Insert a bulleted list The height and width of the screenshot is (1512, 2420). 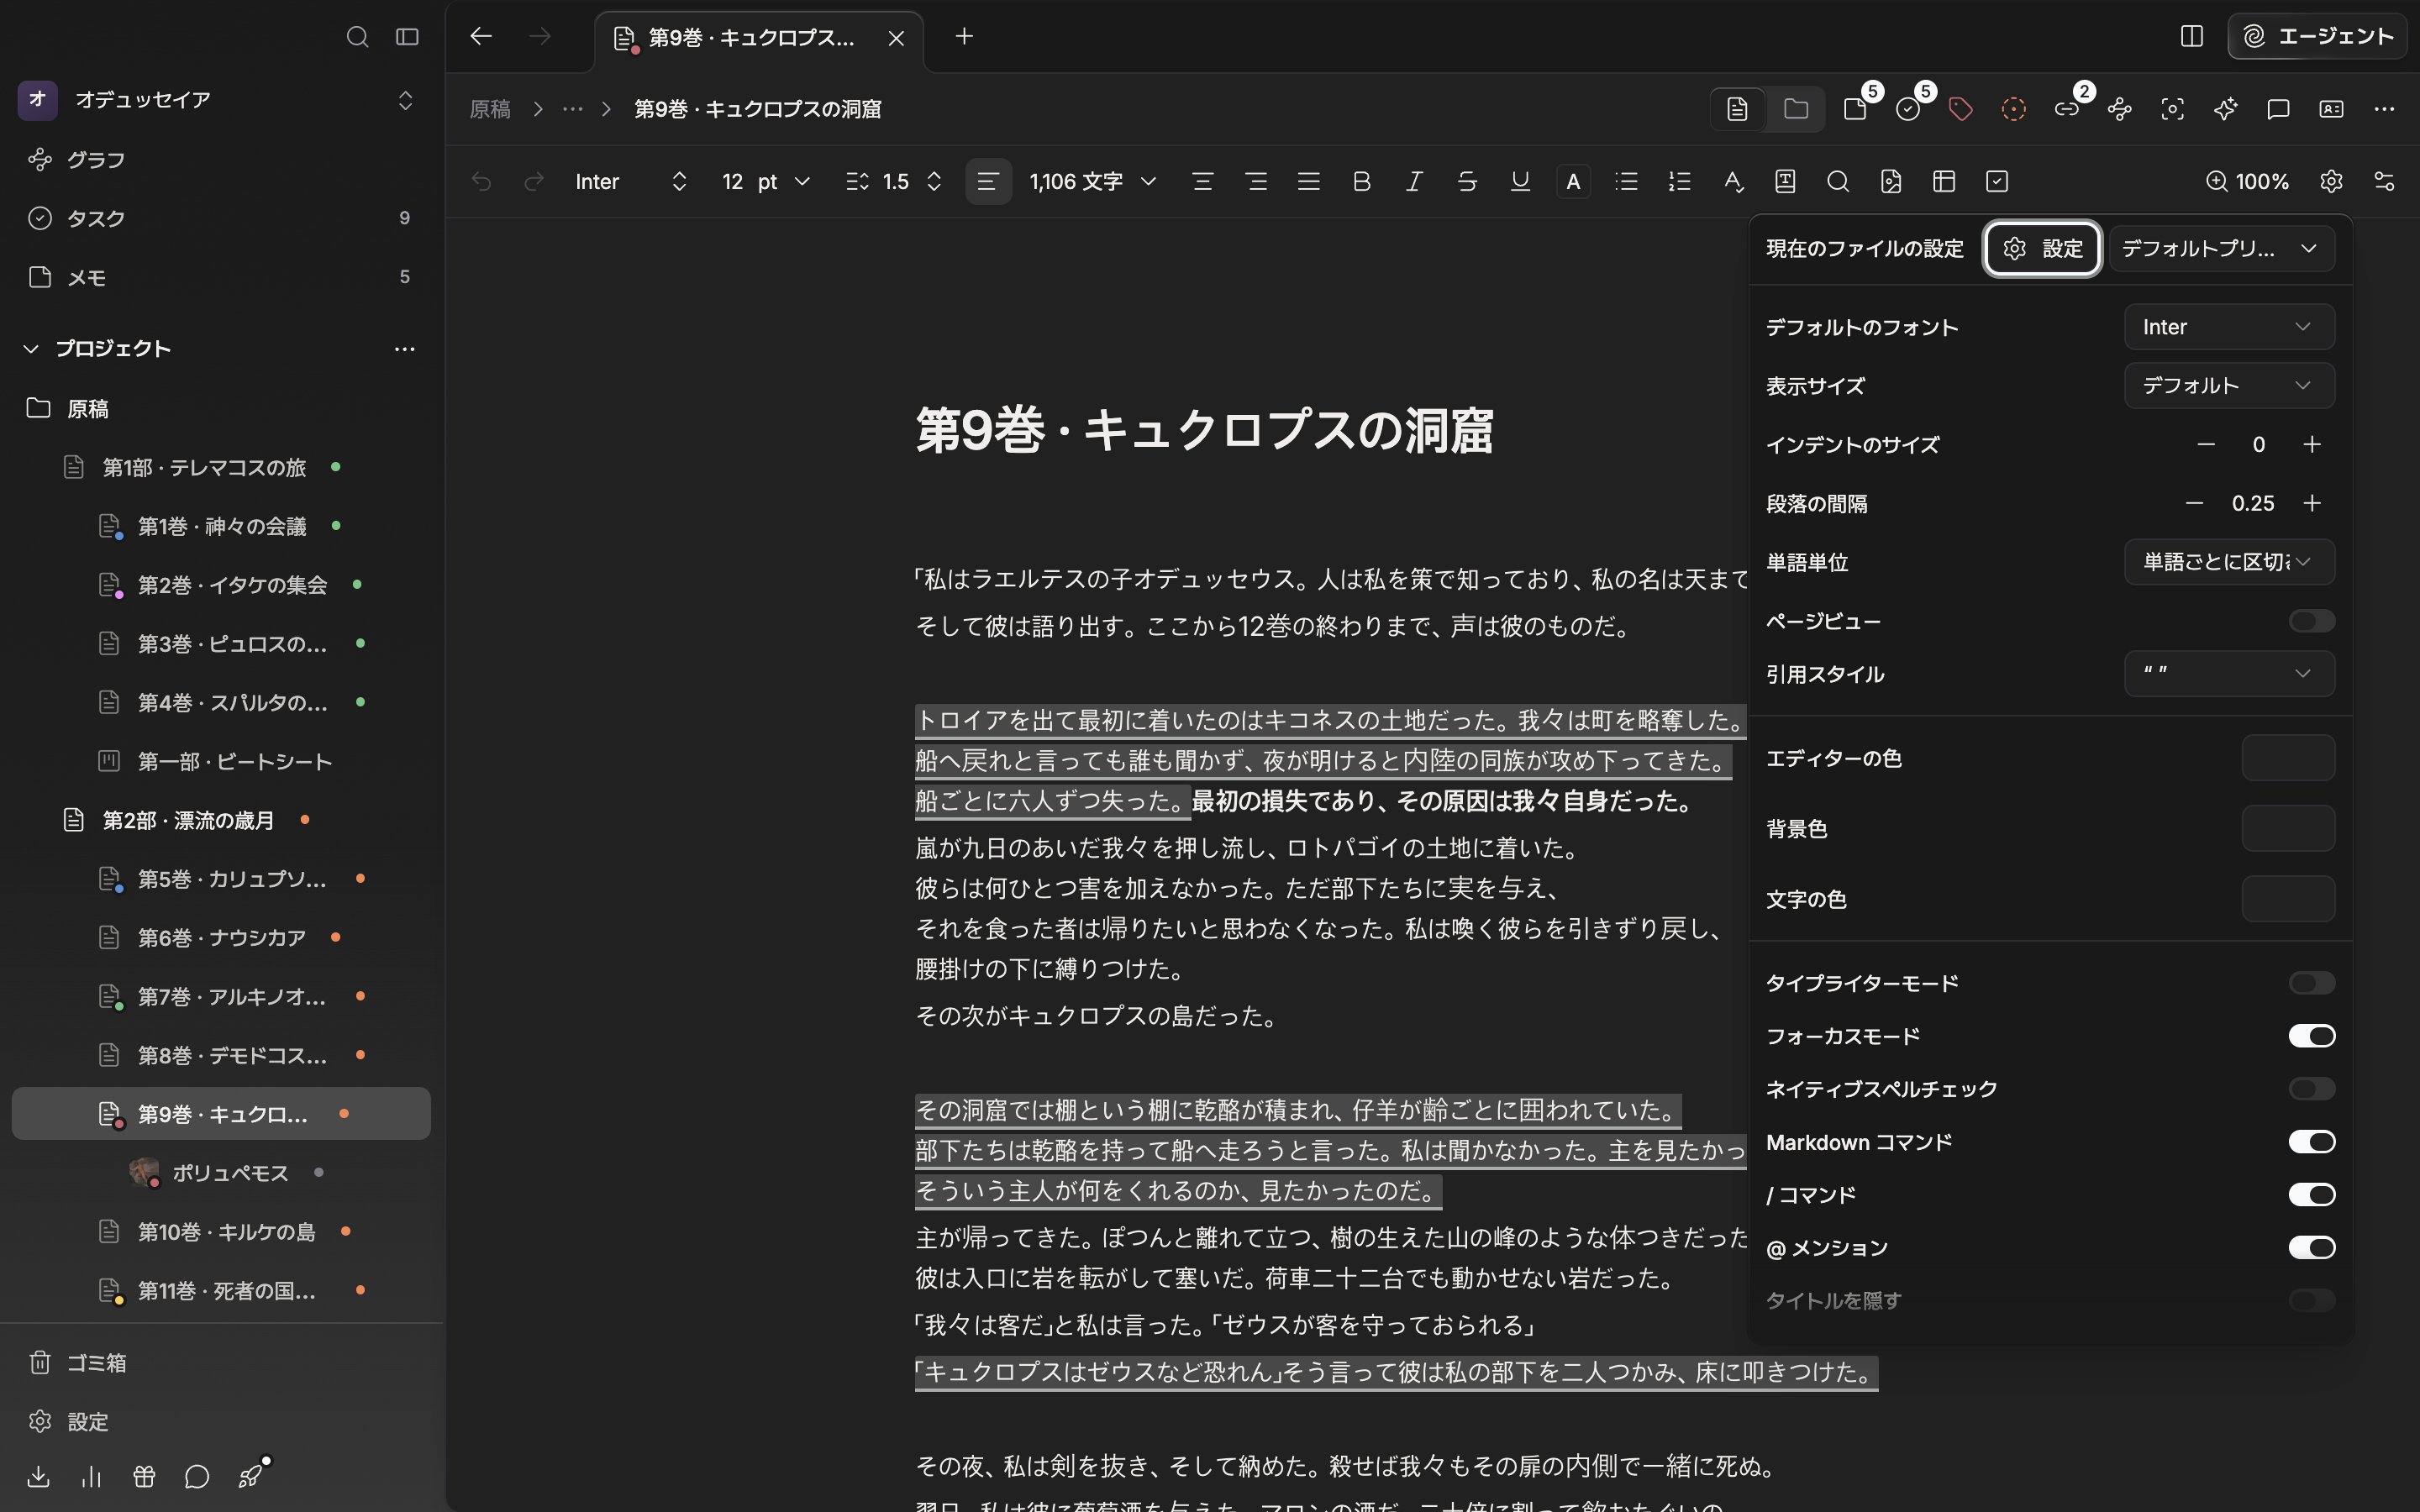1626,181
